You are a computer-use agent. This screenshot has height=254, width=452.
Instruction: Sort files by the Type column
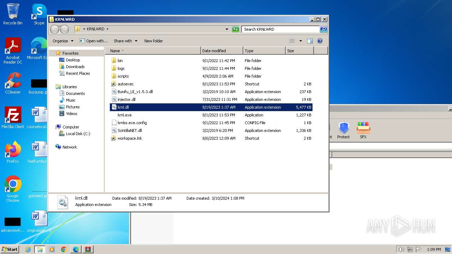point(264,51)
